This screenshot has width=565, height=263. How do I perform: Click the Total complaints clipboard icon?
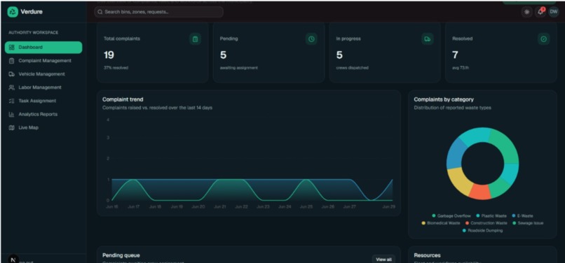(195, 39)
